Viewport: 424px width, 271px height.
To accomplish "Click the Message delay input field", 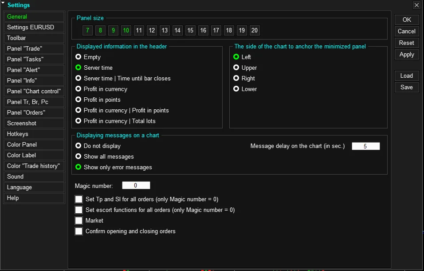I will (365, 146).
